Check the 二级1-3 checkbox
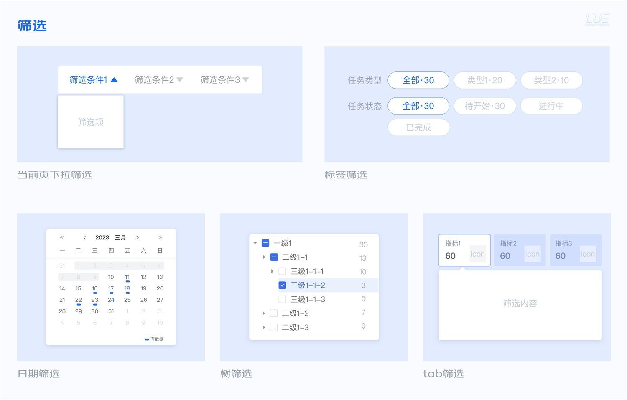 (274, 327)
